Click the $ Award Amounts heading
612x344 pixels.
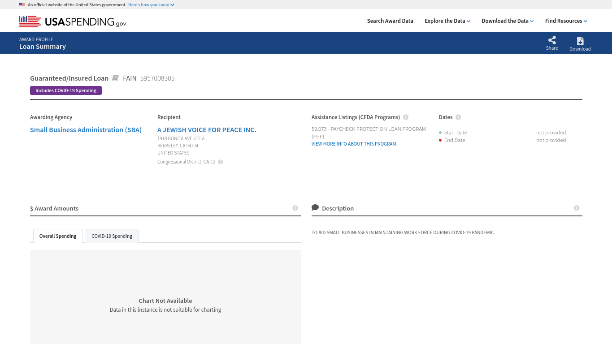pyautogui.click(x=54, y=209)
